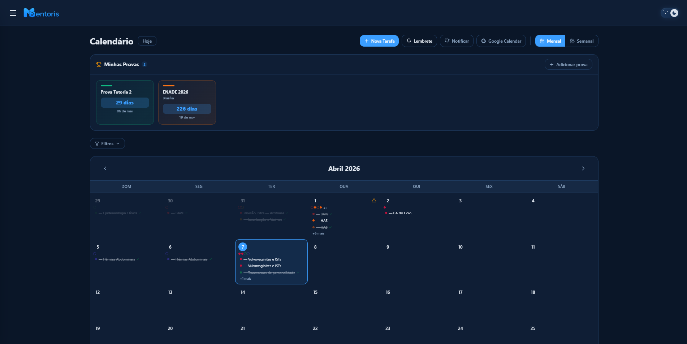
Task: Switch to Mensal view
Action: tap(550, 41)
